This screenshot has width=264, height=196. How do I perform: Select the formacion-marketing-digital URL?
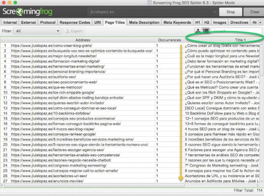[x=55, y=61]
